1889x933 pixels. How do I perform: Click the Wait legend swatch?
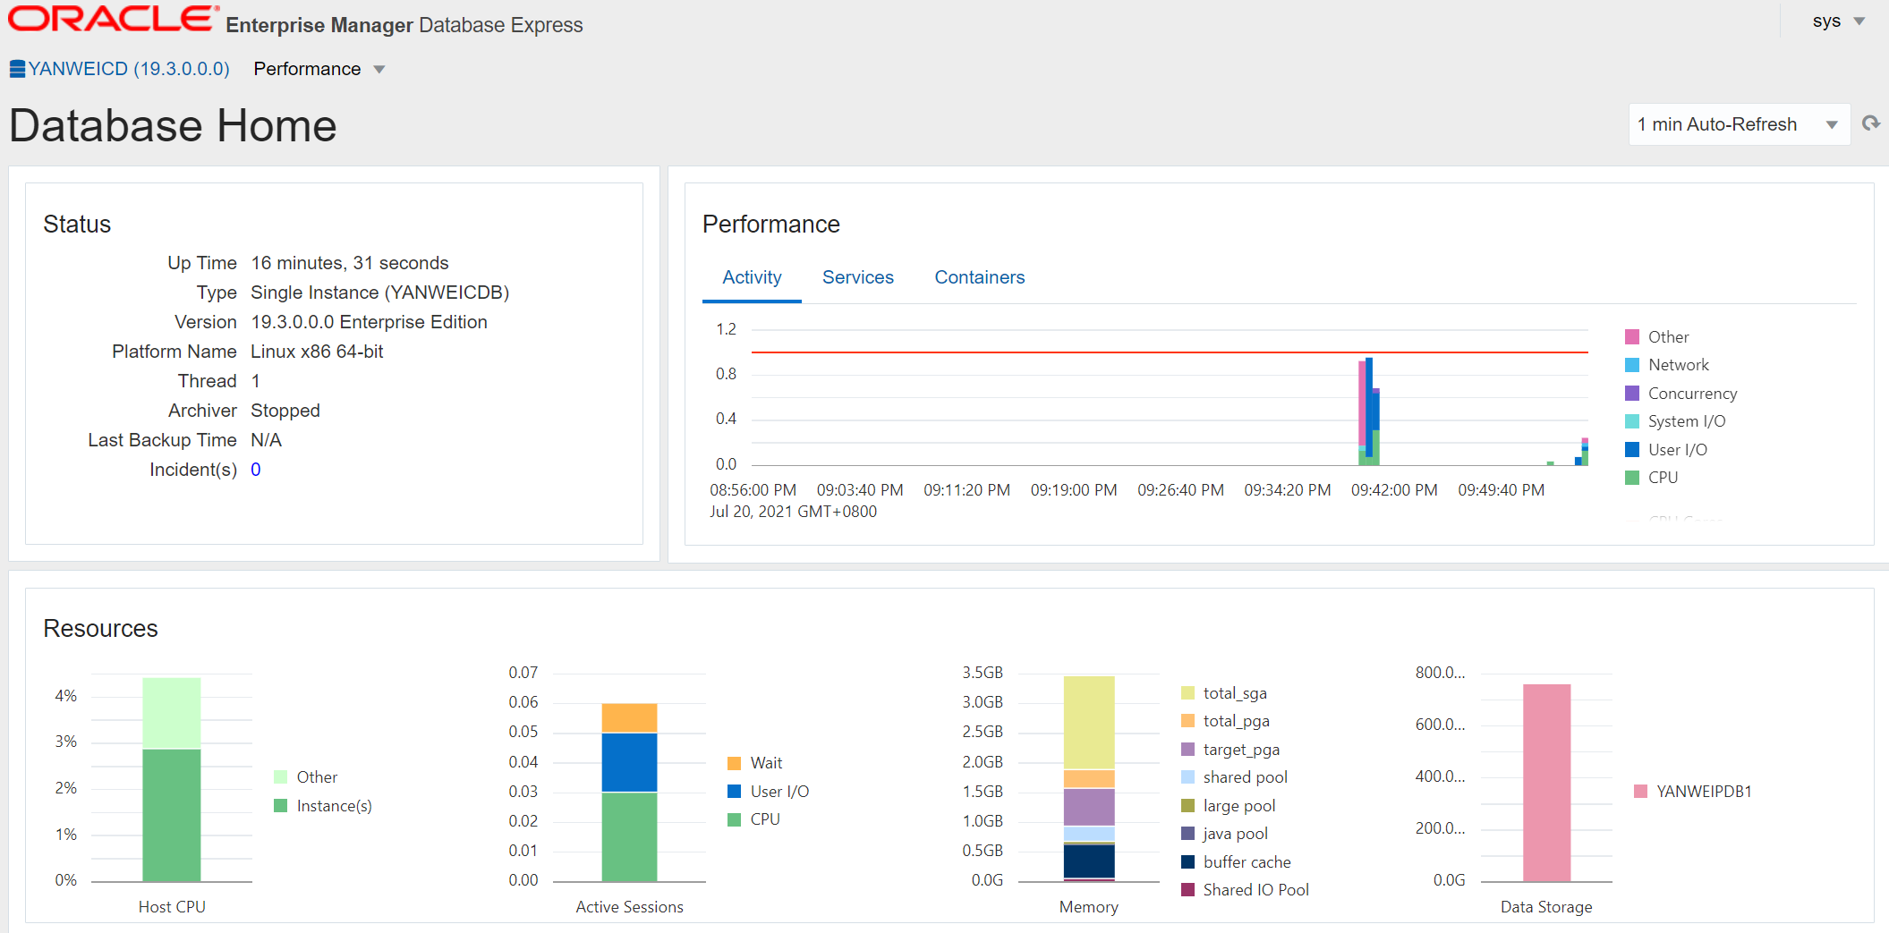point(735,763)
